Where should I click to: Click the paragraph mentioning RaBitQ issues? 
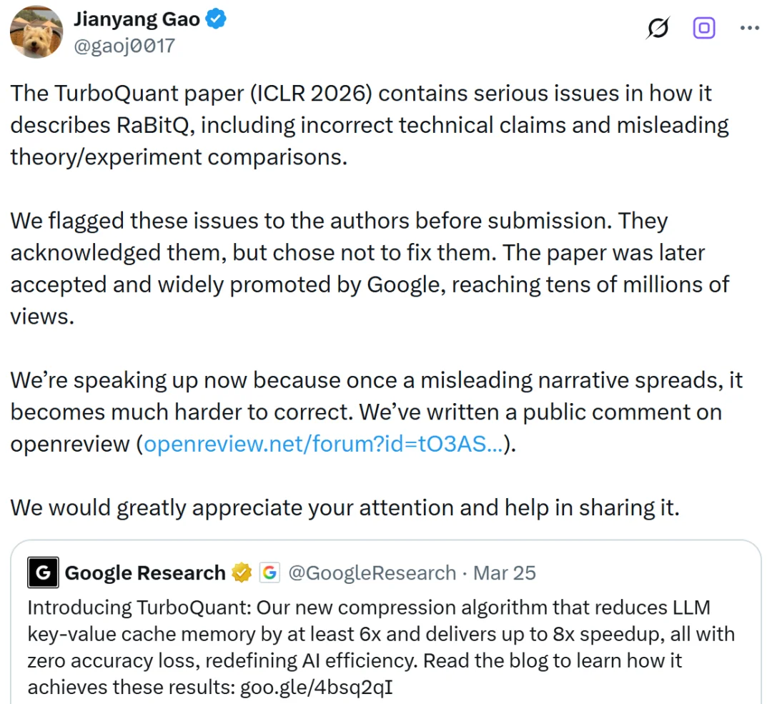click(x=357, y=125)
